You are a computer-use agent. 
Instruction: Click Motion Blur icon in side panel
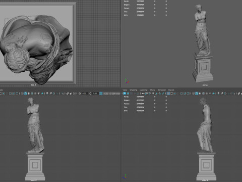coord(222,94)
